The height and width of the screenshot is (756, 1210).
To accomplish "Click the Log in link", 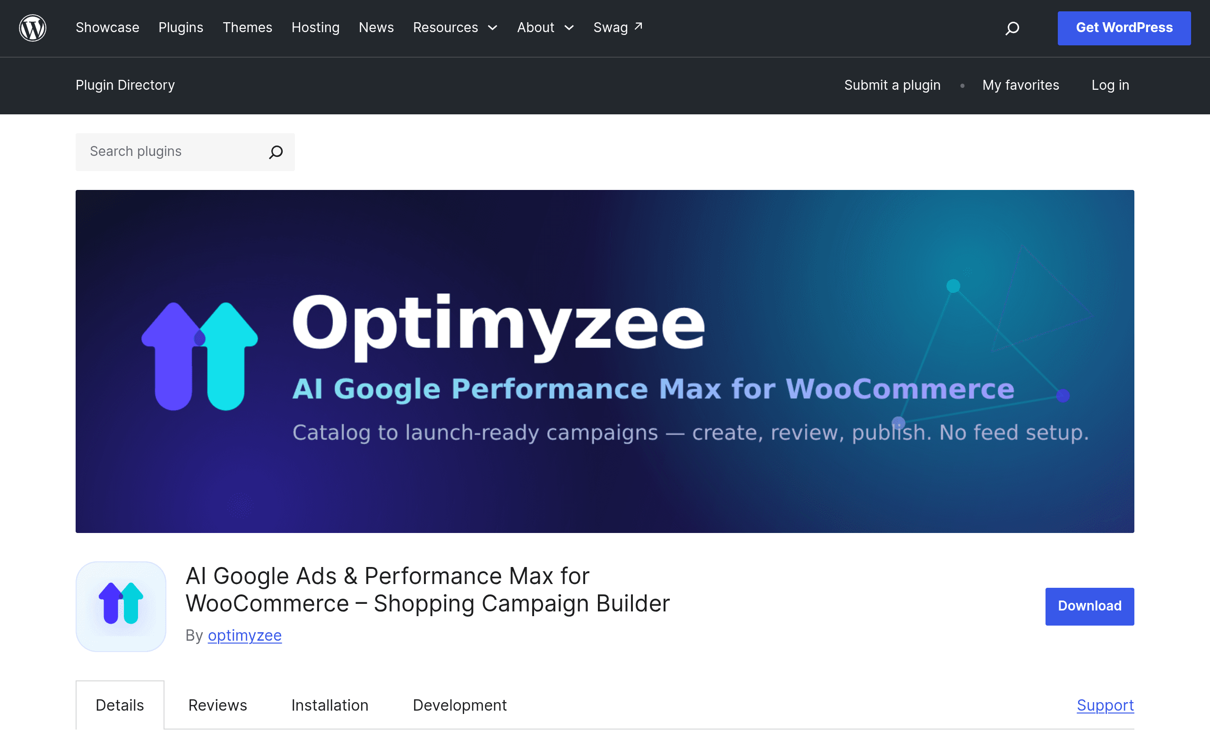I will (1110, 85).
